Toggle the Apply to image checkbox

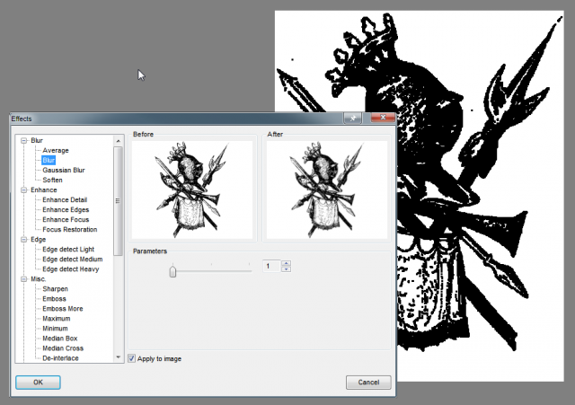[132, 358]
